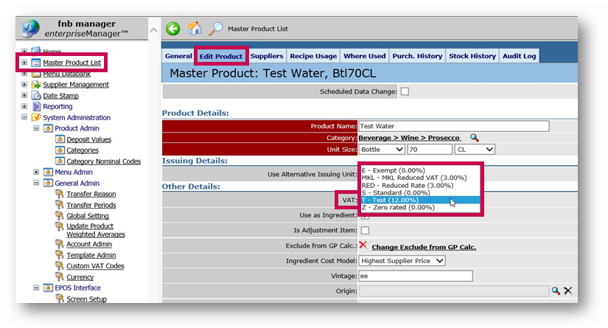Screen dimensions: 608x328
Task: Switch to the Where Used tab
Action: (x=365, y=56)
